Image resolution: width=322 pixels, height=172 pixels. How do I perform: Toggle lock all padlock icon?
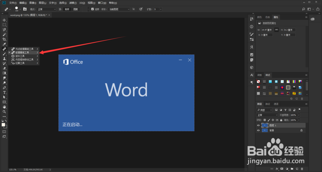pyautogui.click(x=281, y=120)
